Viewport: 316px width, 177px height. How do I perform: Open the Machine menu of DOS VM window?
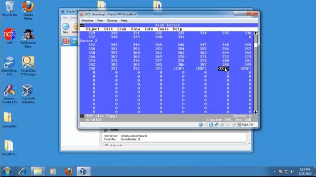tap(87, 21)
